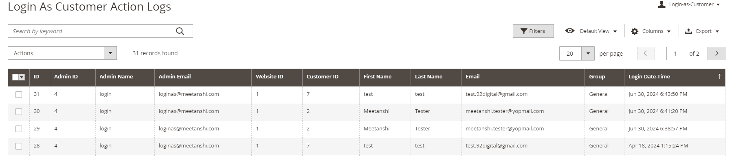Screen dimensions: 734x156
Task: Click General group in row 31
Action: 598,94
